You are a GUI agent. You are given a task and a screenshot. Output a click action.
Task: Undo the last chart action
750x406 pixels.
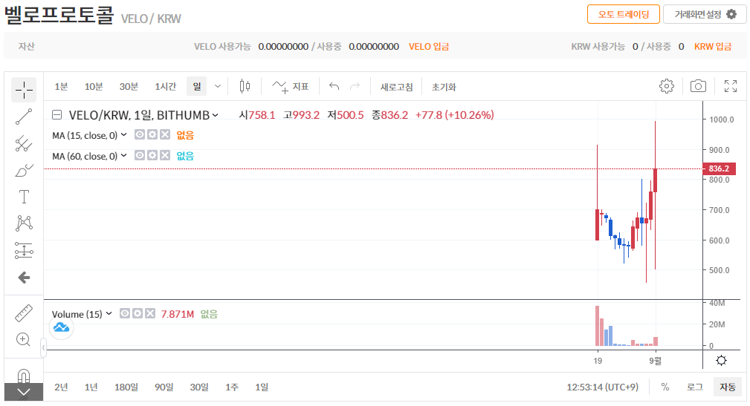tap(334, 86)
